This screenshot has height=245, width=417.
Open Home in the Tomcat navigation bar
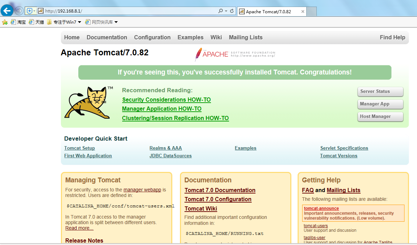(x=72, y=38)
